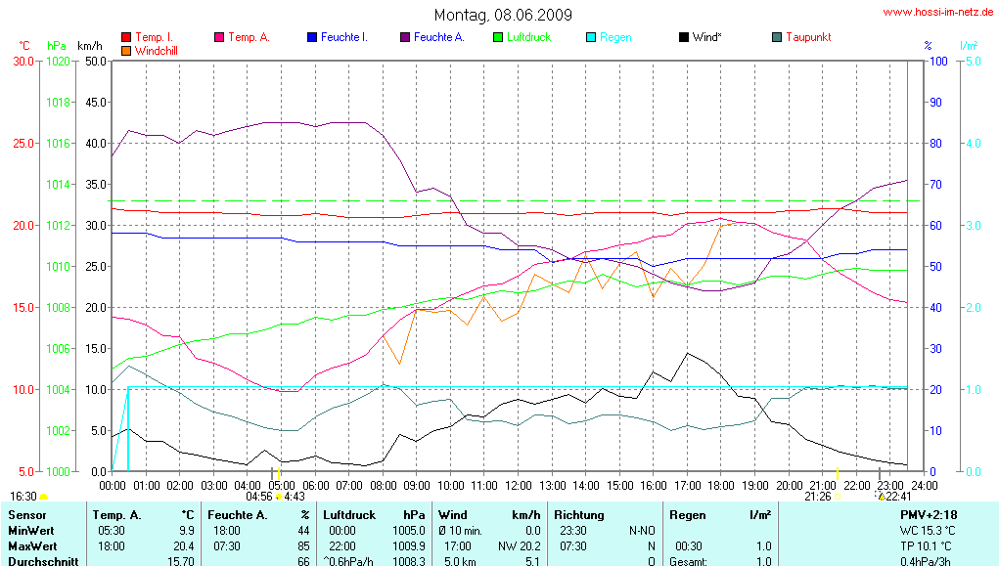Click the PMV+2:18 label
The width and height of the screenshot is (999, 566).
tap(929, 514)
